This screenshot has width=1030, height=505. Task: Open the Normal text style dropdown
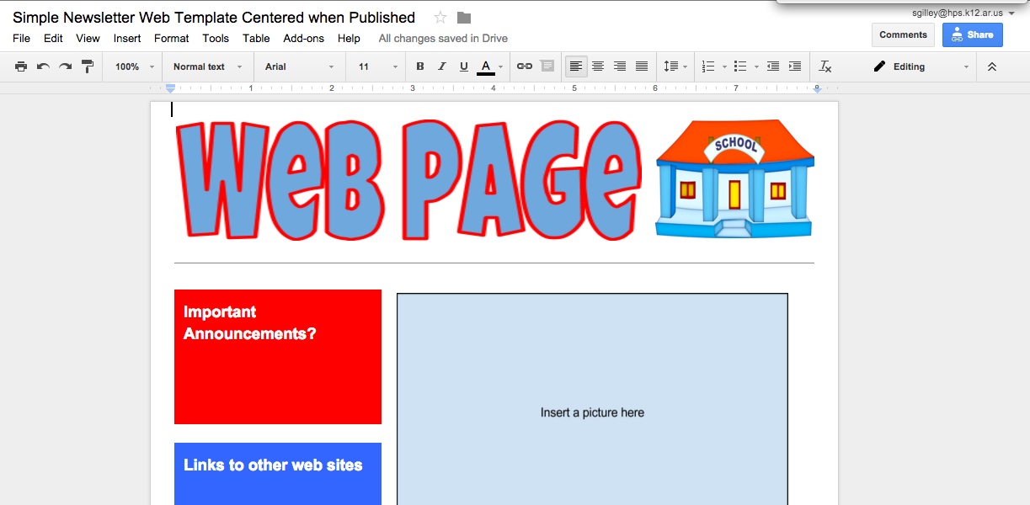click(x=207, y=66)
